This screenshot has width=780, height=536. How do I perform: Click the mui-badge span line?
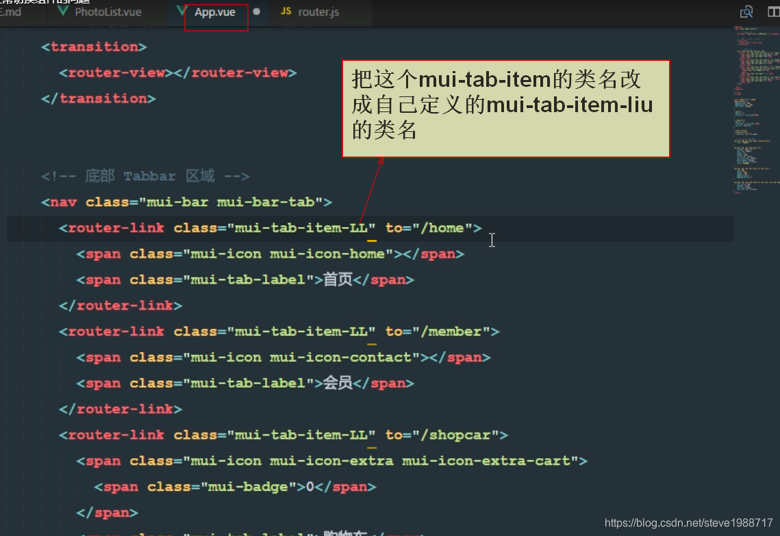click(x=235, y=486)
